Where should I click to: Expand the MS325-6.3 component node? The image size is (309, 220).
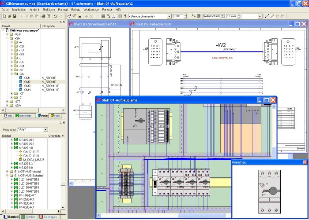(12, 164)
